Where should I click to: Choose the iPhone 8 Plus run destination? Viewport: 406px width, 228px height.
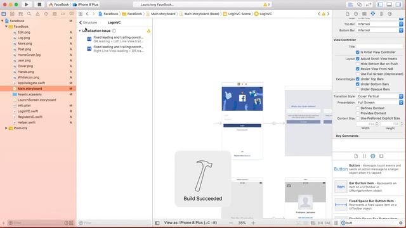coord(86,4)
